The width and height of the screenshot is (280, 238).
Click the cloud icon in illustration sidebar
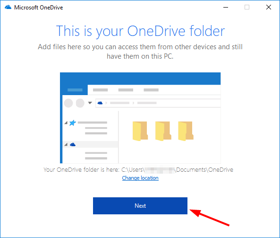[x=73, y=144]
